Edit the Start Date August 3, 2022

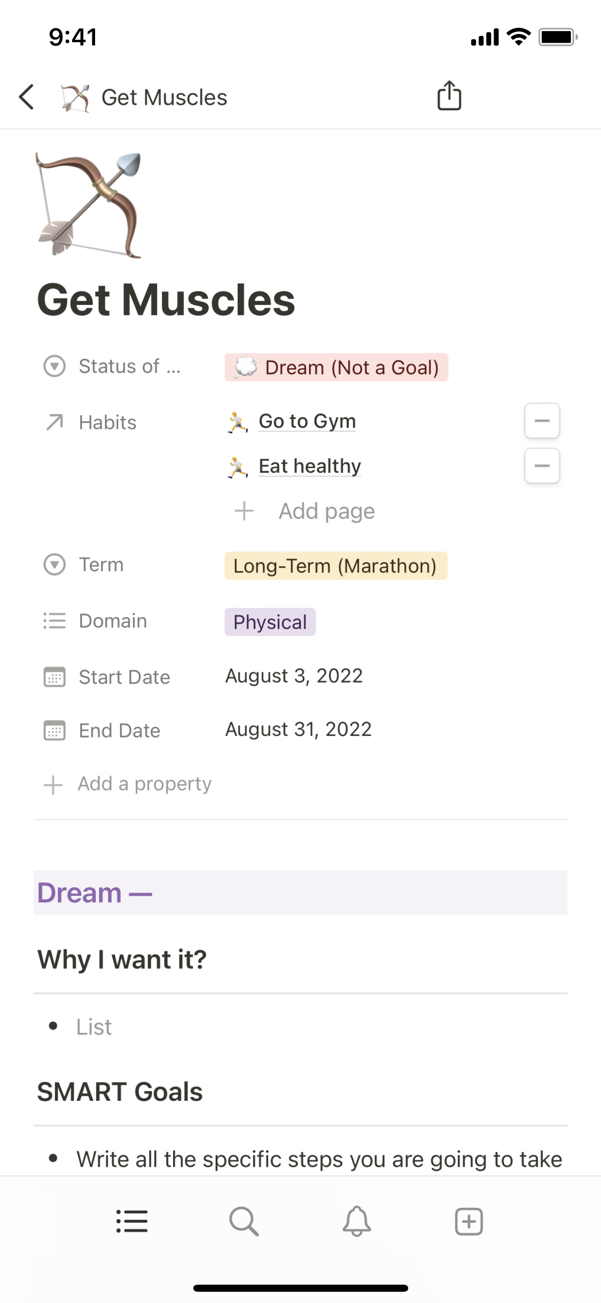(x=294, y=676)
